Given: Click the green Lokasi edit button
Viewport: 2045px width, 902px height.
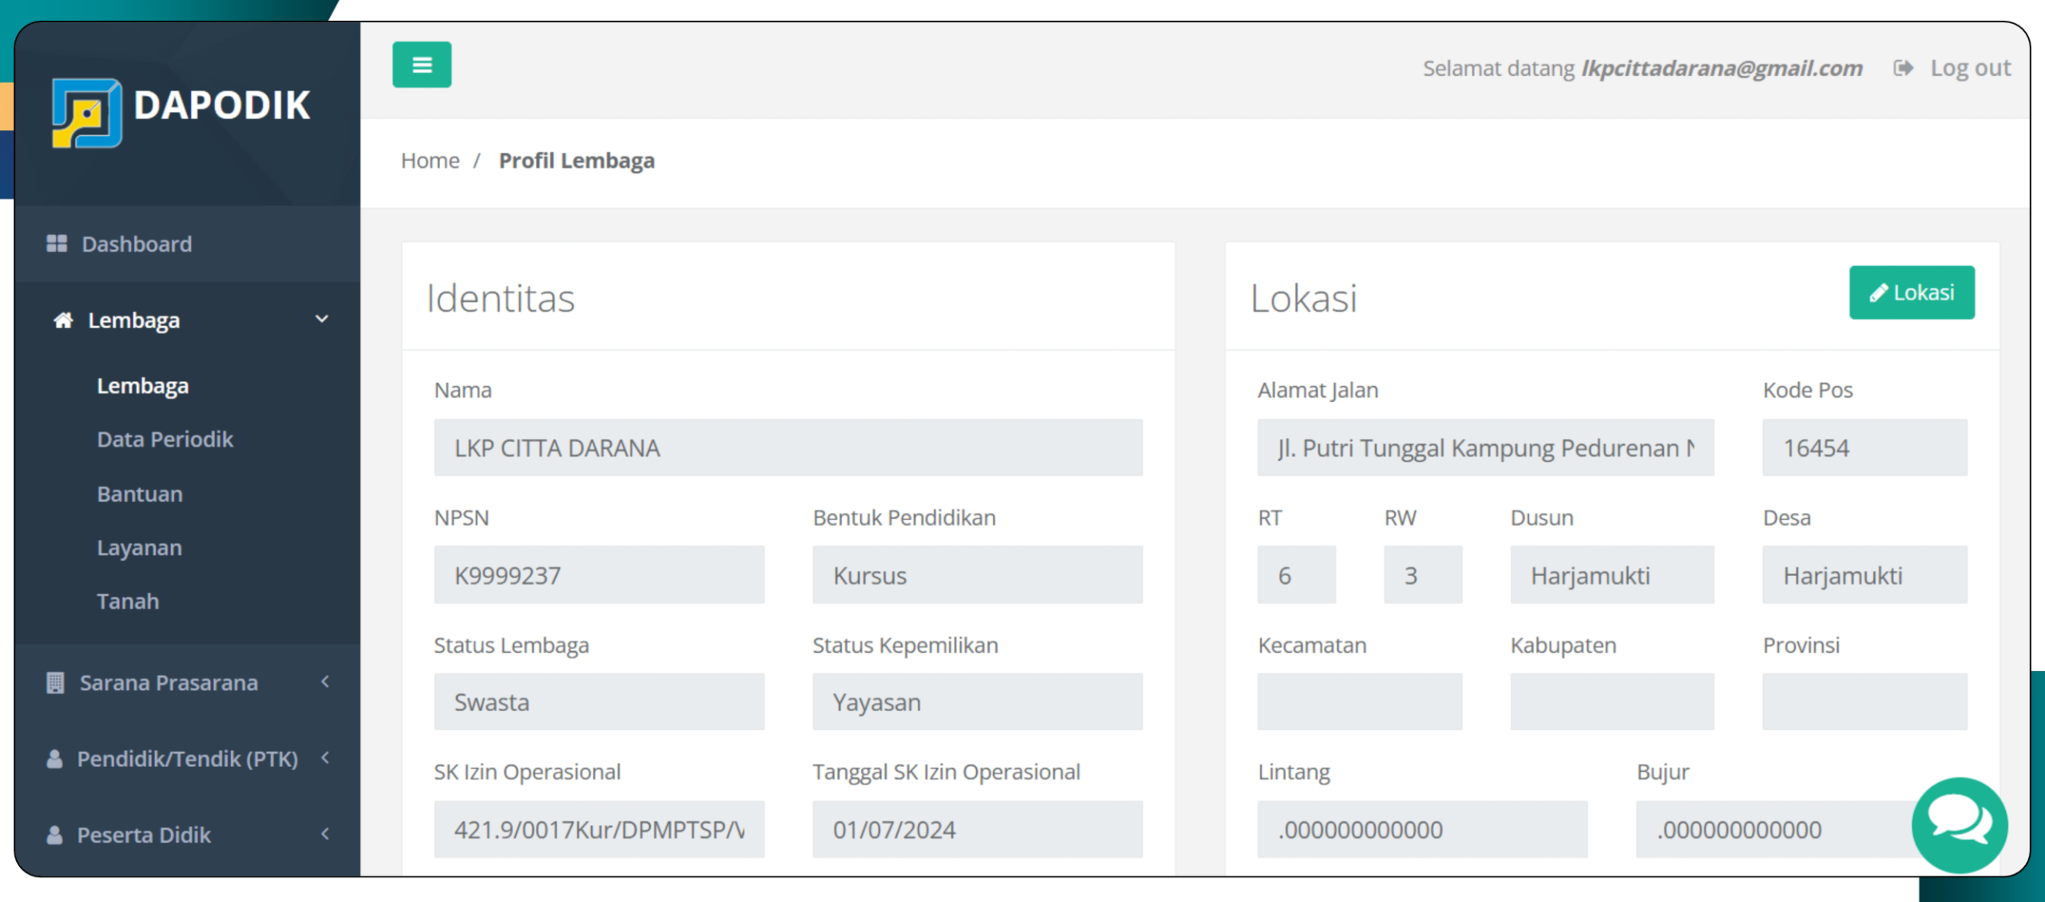Looking at the screenshot, I should pyautogui.click(x=1911, y=292).
